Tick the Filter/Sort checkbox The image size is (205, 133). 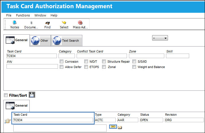pos(6,95)
